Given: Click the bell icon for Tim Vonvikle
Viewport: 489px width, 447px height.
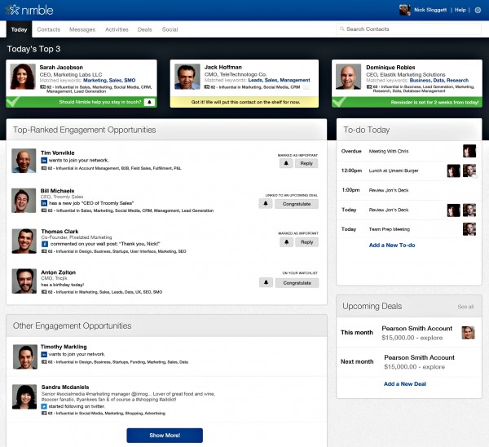Looking at the screenshot, I should [x=286, y=163].
